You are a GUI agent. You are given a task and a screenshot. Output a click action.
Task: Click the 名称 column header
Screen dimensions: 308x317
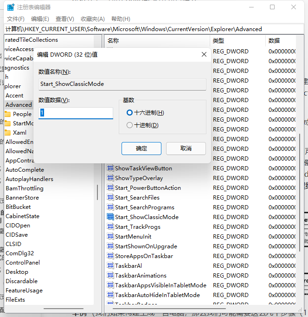click(x=158, y=41)
